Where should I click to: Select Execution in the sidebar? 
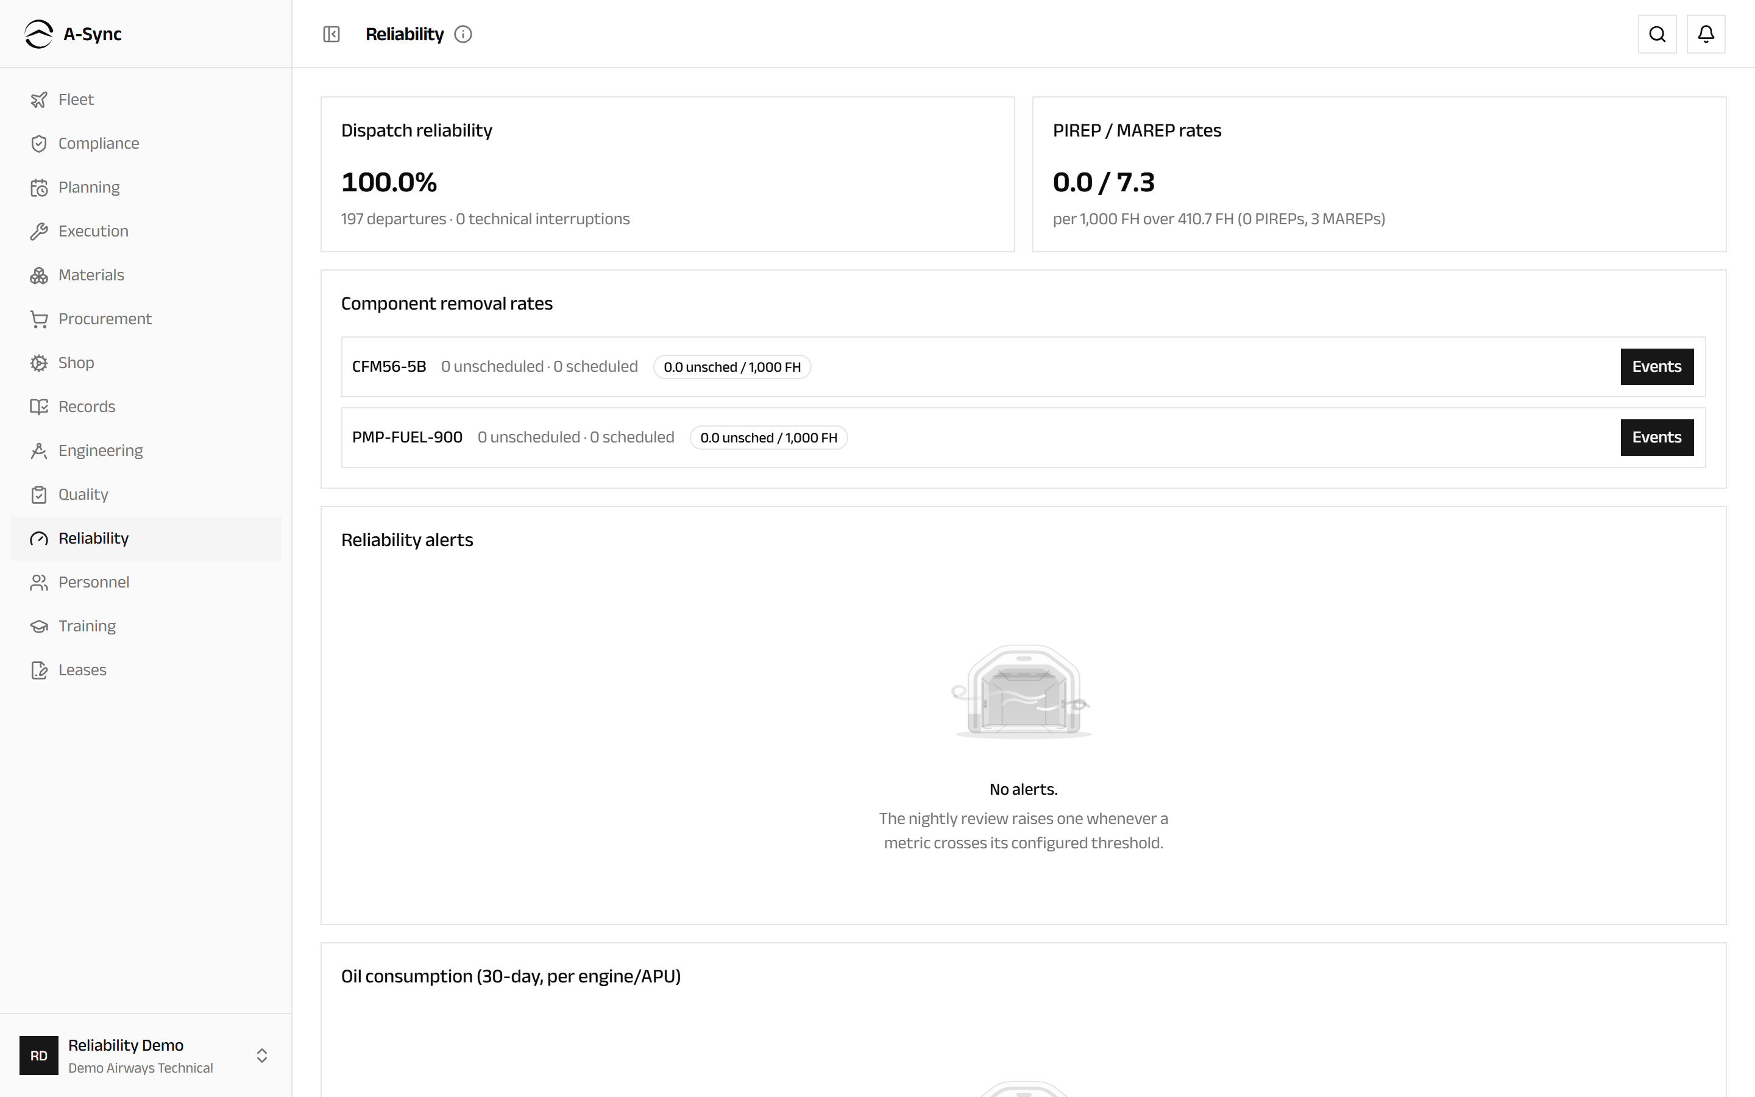[x=146, y=232]
